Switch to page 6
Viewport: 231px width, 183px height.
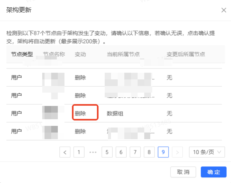121,152
